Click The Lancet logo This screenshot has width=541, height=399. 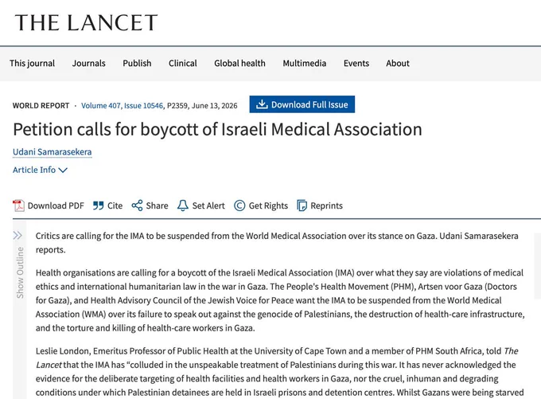pos(86,23)
